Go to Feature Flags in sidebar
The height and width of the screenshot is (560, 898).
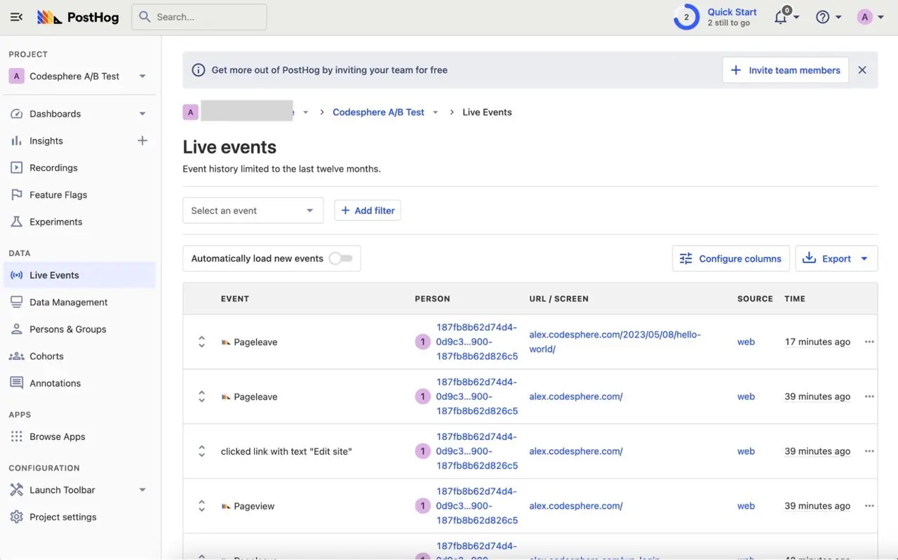tap(58, 195)
